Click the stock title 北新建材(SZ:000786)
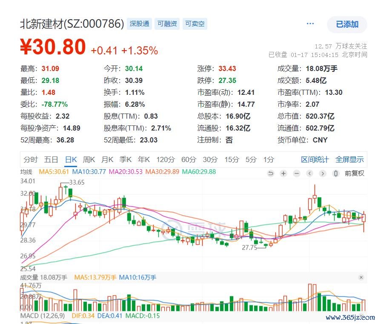Screen dimensions: 378x324 (x=72, y=23)
